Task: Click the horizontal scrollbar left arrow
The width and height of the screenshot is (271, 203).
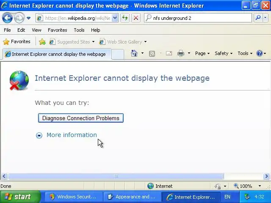Action: point(4,176)
